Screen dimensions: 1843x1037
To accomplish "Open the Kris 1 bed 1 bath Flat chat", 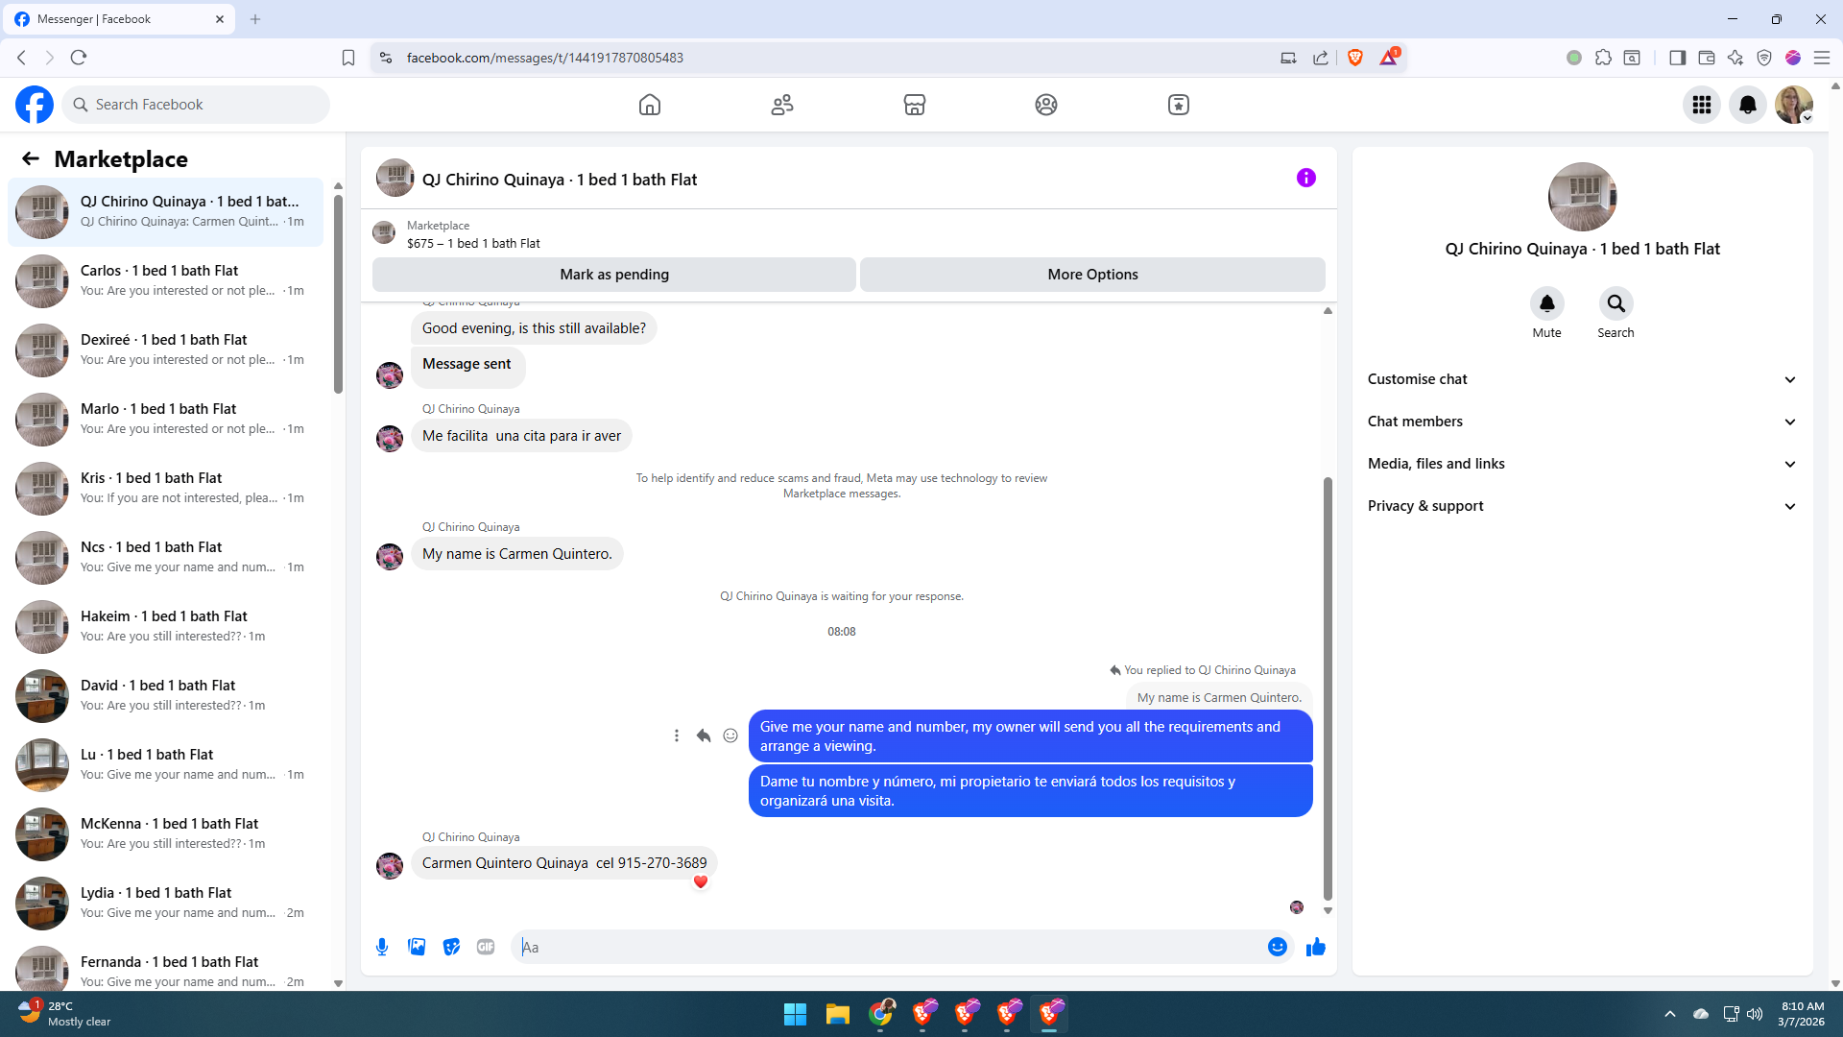I will 166,488.
